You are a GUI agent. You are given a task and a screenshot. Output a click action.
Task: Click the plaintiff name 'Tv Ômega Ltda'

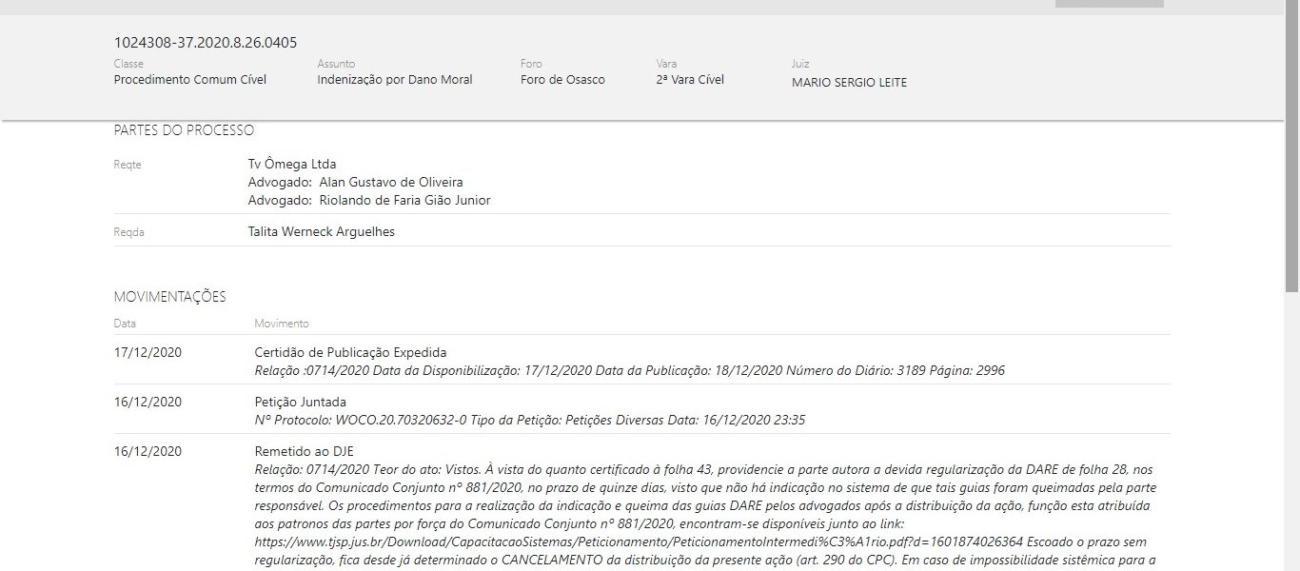(292, 164)
